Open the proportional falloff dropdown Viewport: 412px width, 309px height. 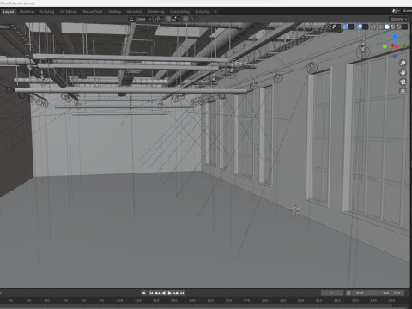click(x=194, y=19)
